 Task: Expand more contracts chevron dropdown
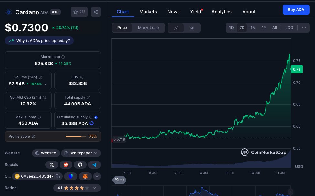97,176
